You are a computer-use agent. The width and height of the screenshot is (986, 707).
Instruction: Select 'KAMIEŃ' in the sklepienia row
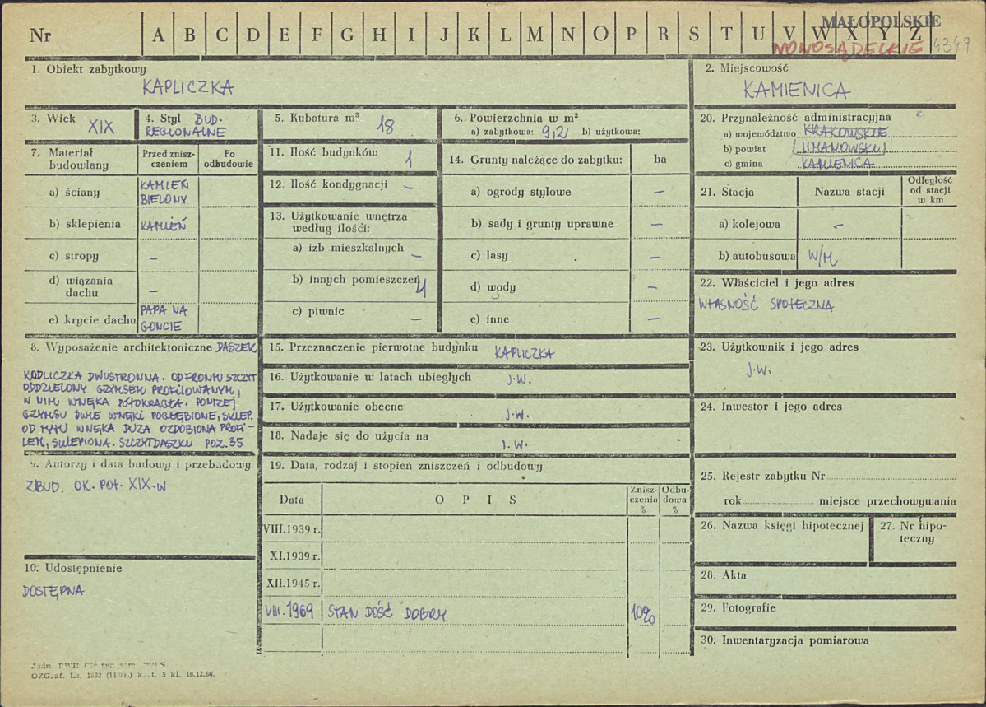pos(163,226)
